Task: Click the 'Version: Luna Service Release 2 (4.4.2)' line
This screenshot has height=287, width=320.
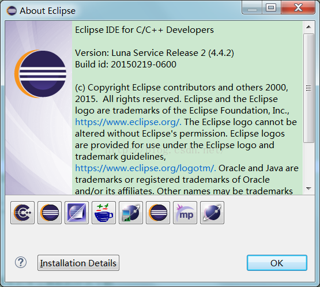Action: pos(155,53)
